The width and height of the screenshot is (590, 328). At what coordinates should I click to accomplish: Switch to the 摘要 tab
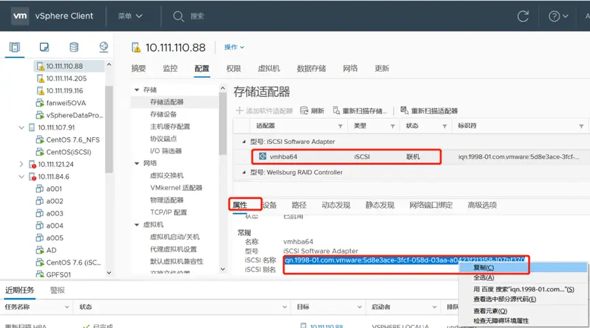pos(138,68)
